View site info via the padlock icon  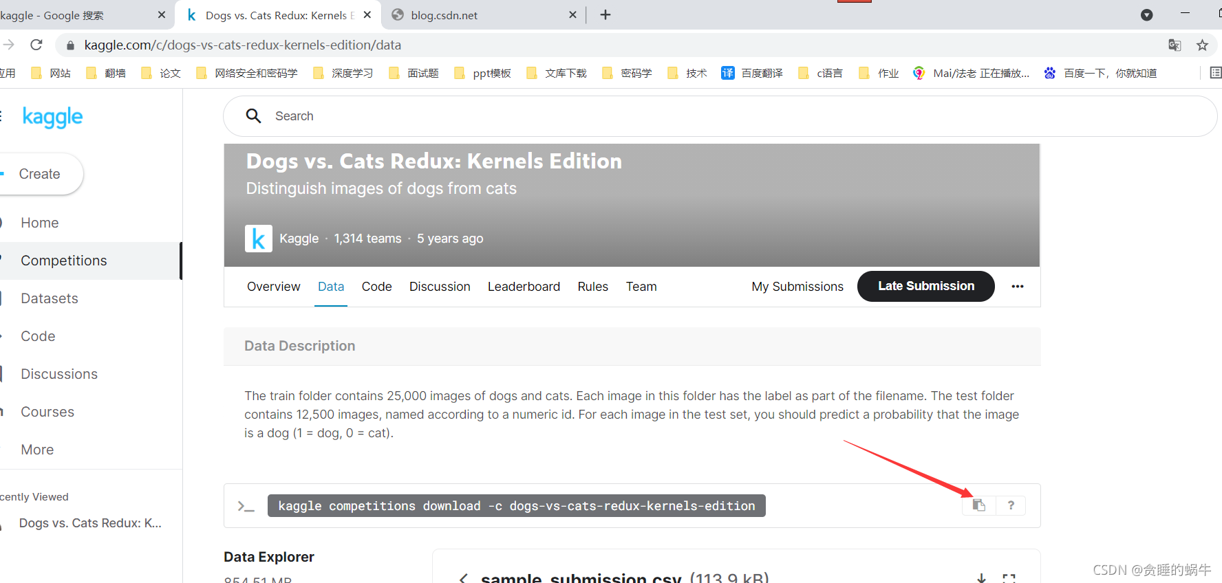(x=69, y=45)
